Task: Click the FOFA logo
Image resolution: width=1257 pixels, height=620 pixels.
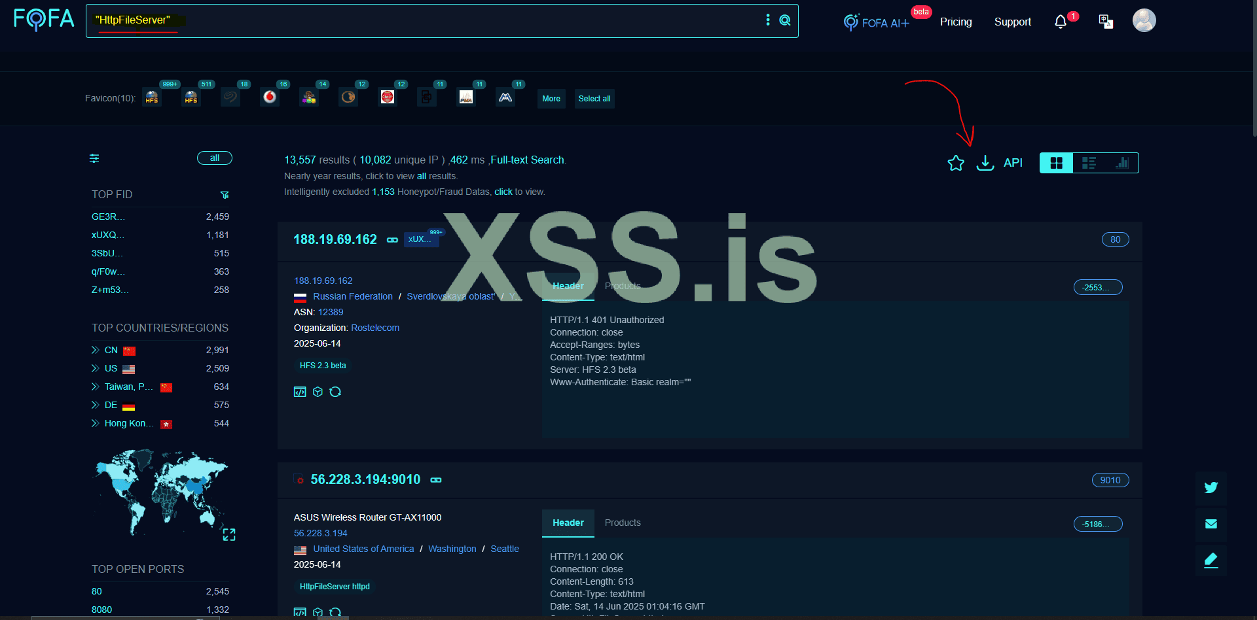Action: [x=44, y=19]
